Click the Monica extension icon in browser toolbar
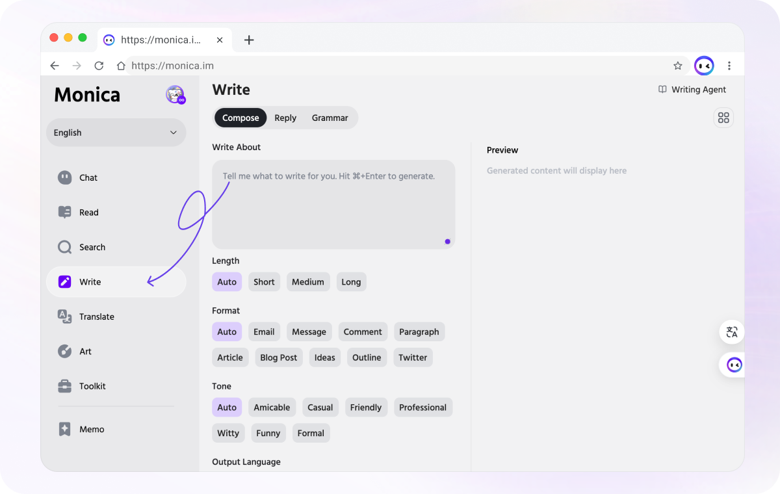Screen dimensions: 780x494 click(704, 66)
